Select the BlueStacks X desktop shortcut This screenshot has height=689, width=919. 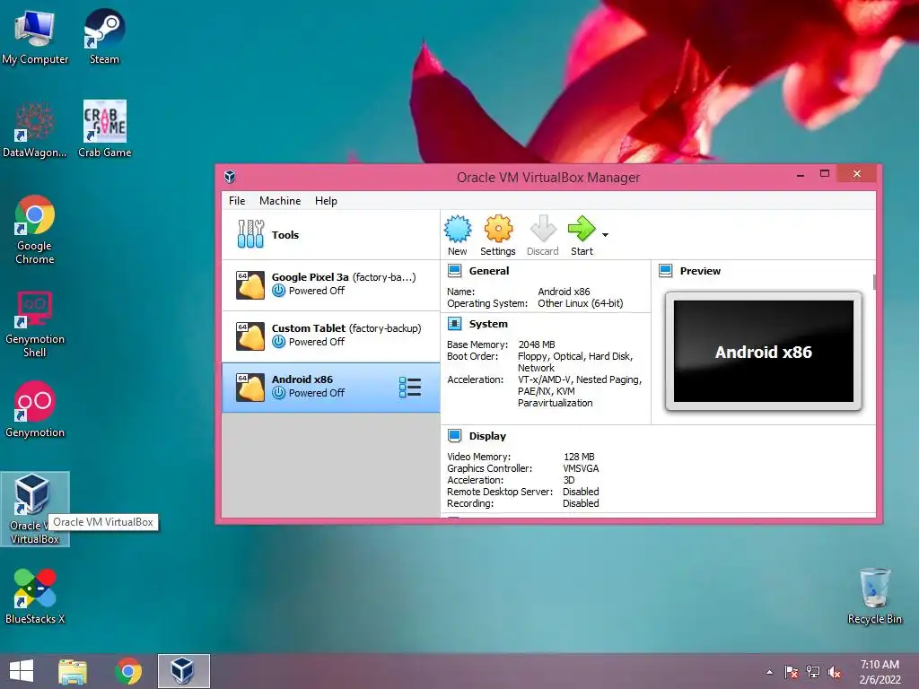click(x=35, y=596)
